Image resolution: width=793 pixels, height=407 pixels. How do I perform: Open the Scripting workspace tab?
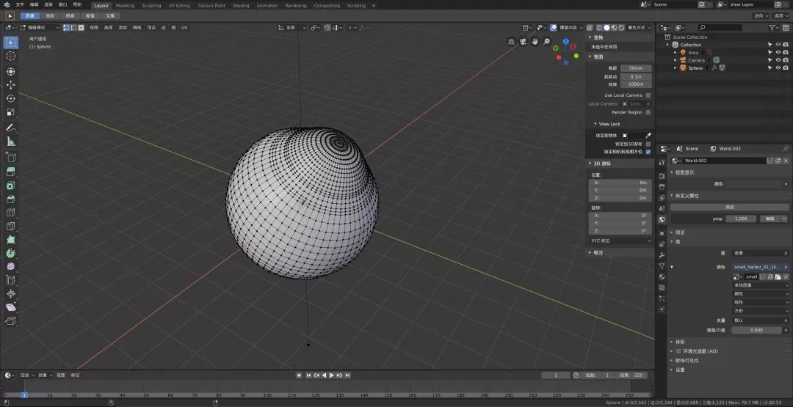click(x=356, y=6)
